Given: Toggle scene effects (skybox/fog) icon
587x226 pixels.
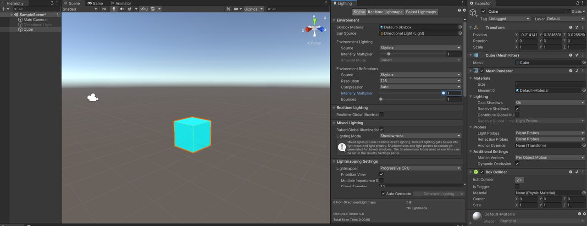Looking at the screenshot, I should [129, 9].
